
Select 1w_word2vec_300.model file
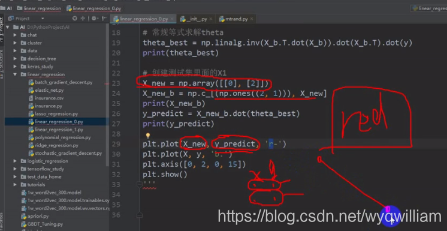52,193
